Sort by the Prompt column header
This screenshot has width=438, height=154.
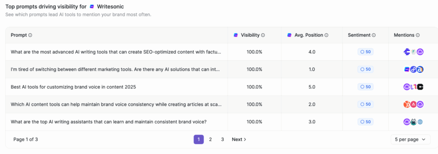pyautogui.click(x=19, y=35)
